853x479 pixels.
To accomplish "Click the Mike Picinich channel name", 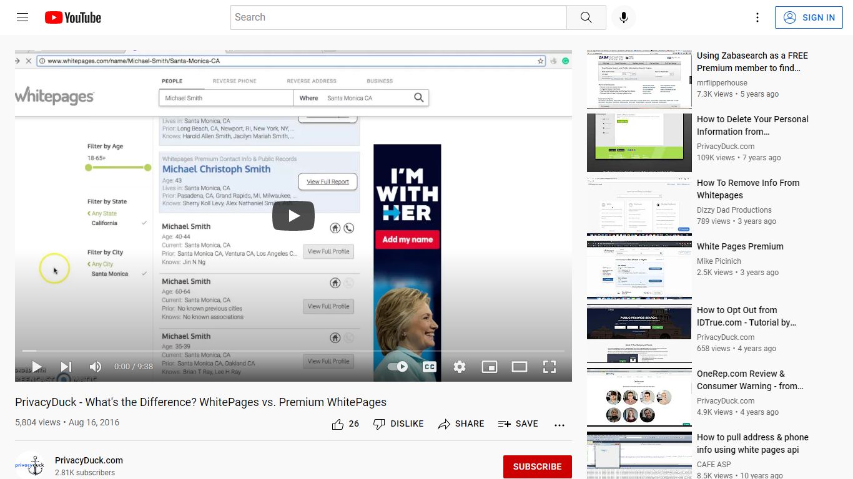I will [x=719, y=261].
